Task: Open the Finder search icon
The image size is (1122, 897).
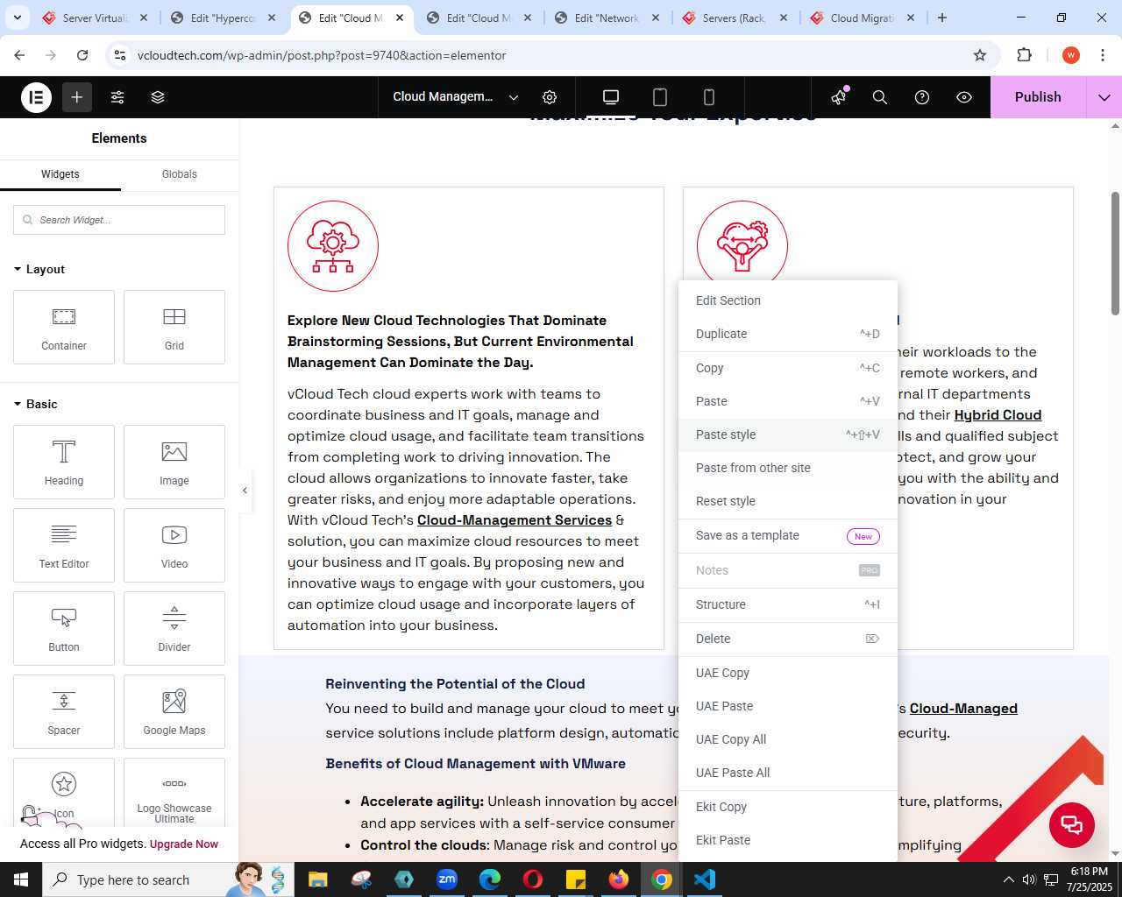Action: (880, 97)
